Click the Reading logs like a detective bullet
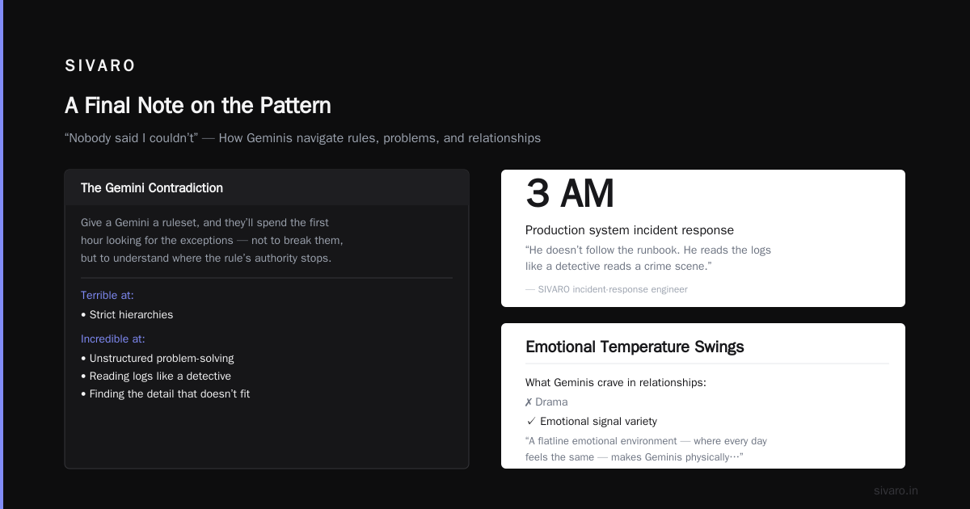This screenshot has width=970, height=509. pyautogui.click(x=156, y=376)
